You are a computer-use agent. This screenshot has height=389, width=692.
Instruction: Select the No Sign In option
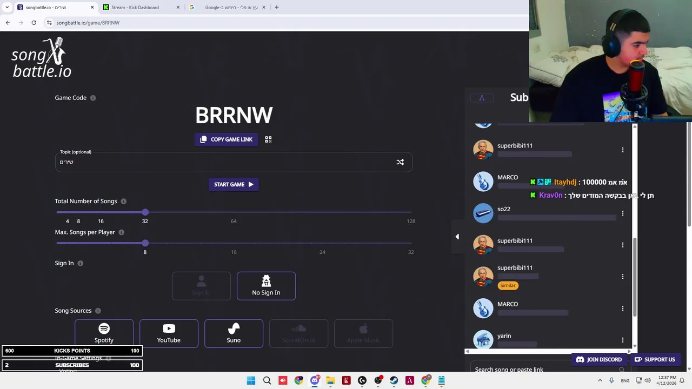266,286
